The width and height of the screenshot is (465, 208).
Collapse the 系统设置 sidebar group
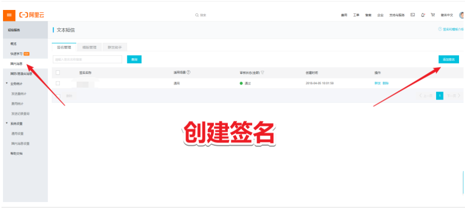[7, 123]
